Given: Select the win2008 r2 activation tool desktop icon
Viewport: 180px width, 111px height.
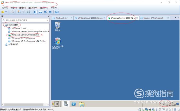Looking at the screenshot, I should 57,43.
